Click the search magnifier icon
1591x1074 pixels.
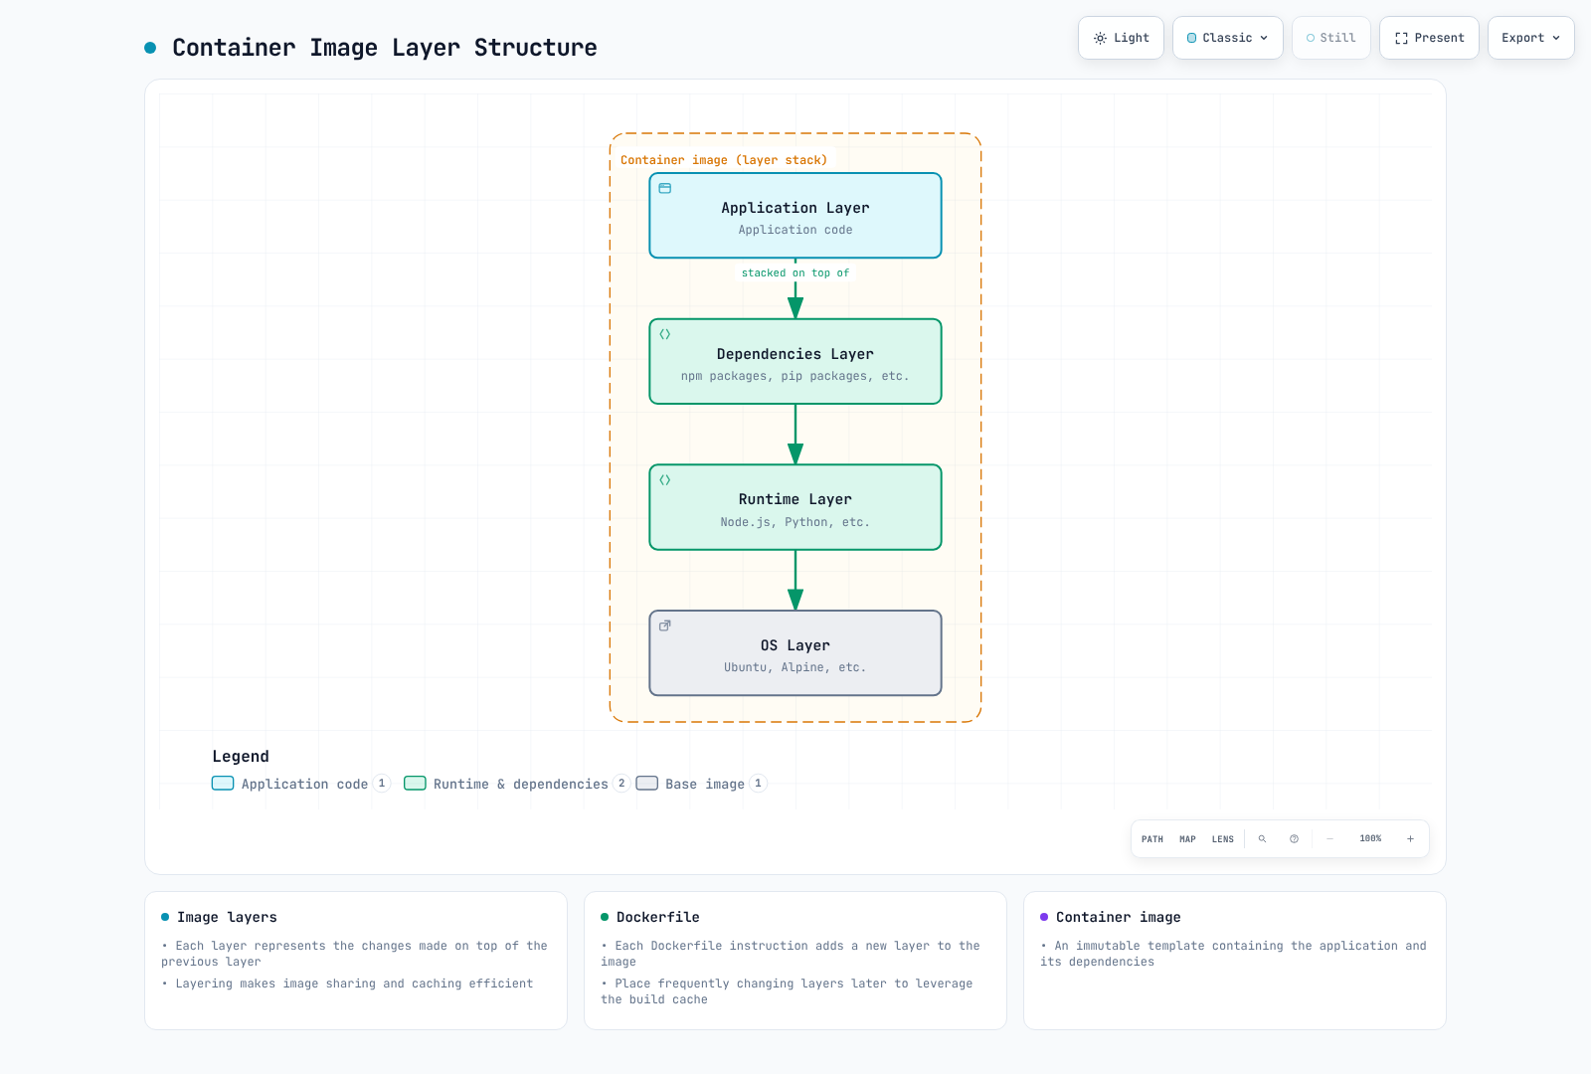(1262, 839)
